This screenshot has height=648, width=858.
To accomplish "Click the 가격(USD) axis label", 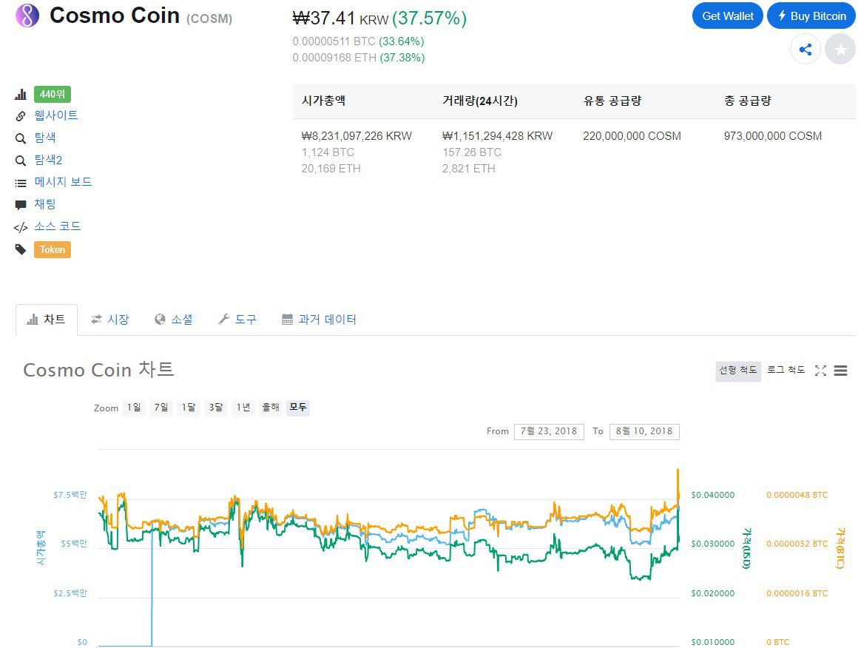I will [x=746, y=548].
